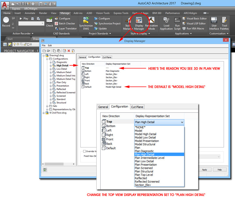Launch Synchronize DWG tool
The image size is (235, 198).
point(86,22)
